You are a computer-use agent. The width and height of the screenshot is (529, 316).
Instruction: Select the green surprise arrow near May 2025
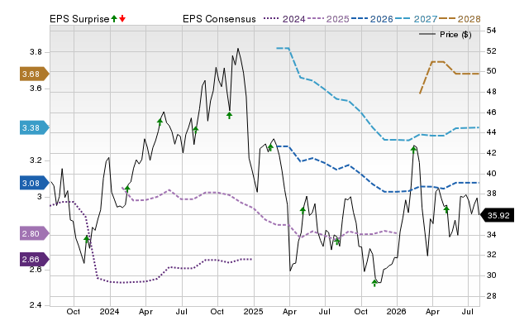point(303,211)
